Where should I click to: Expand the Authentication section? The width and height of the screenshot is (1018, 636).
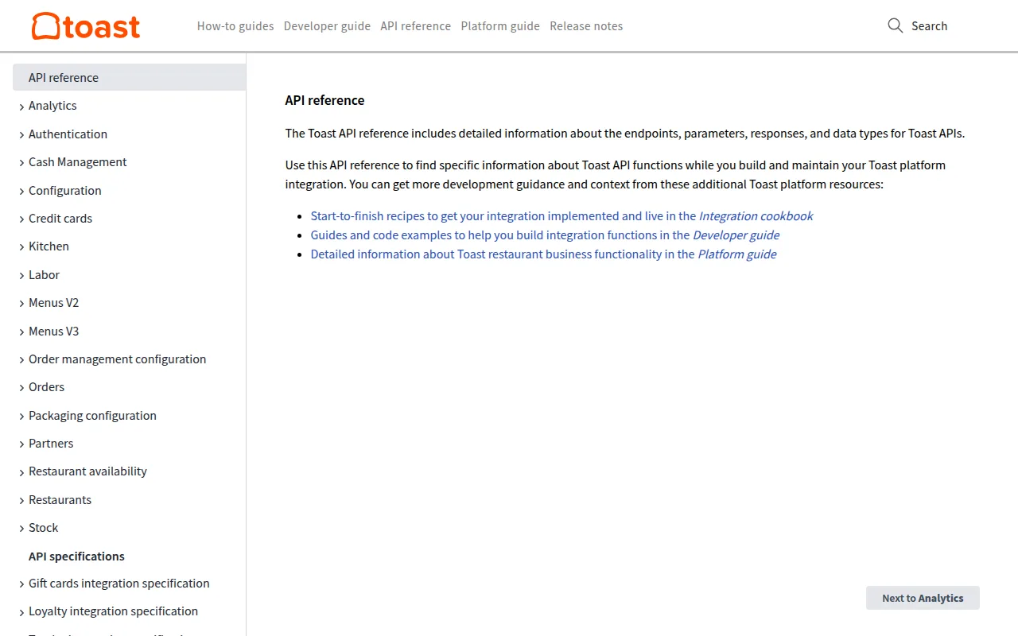68,134
